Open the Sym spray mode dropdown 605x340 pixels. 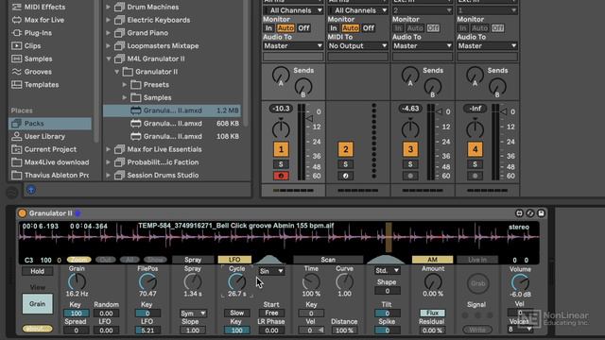(x=193, y=314)
